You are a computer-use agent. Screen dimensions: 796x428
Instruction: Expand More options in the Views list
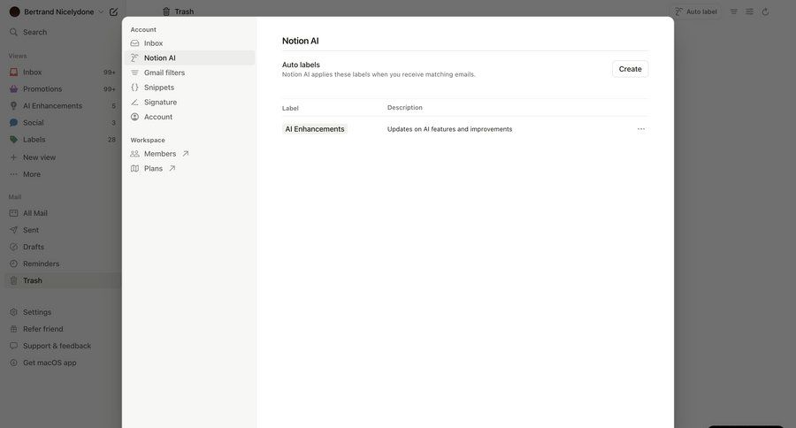click(32, 174)
